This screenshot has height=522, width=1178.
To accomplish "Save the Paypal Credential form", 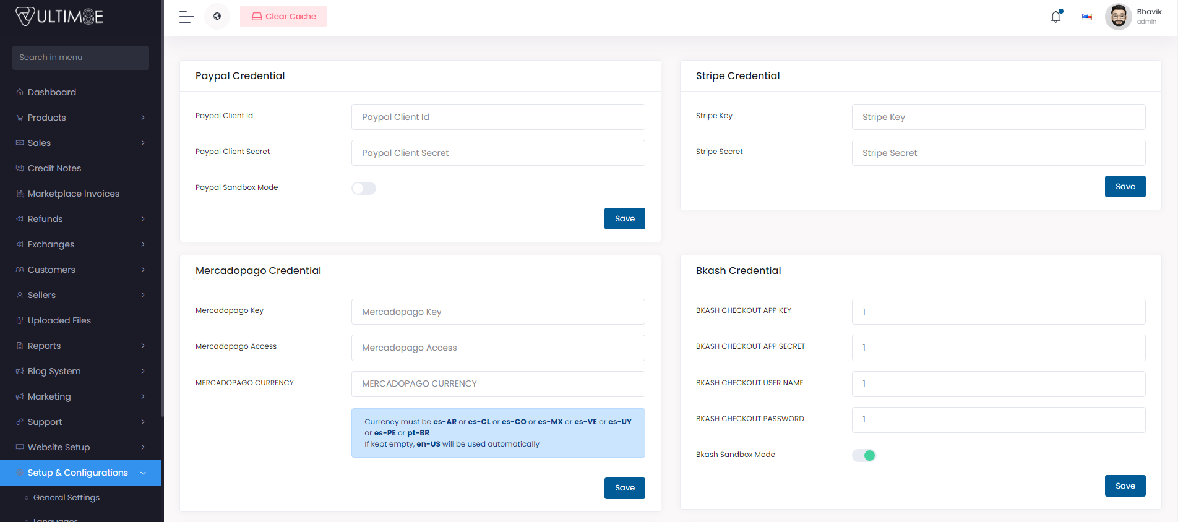I will [625, 218].
